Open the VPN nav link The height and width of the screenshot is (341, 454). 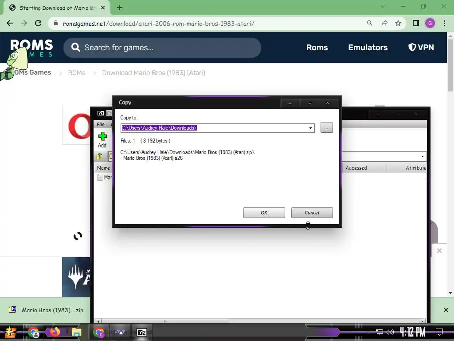point(421,47)
